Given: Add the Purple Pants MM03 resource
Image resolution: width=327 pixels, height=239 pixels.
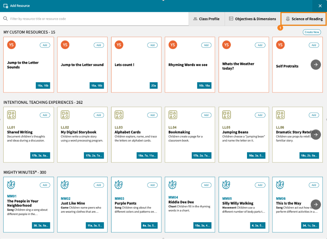Looking at the screenshot, I should 152,185.
